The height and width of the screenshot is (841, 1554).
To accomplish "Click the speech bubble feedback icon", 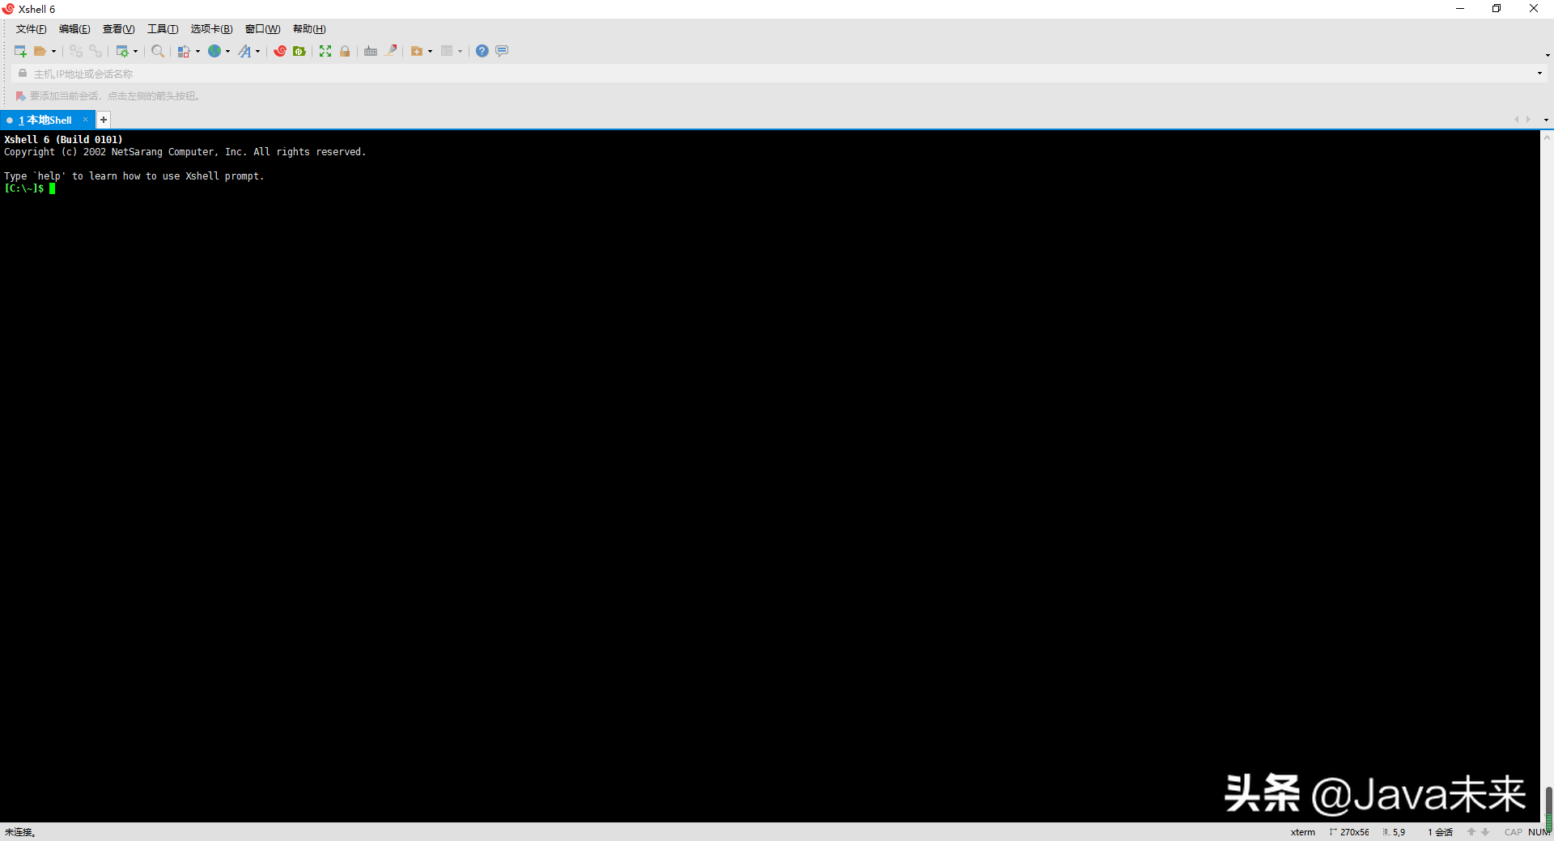I will [502, 51].
